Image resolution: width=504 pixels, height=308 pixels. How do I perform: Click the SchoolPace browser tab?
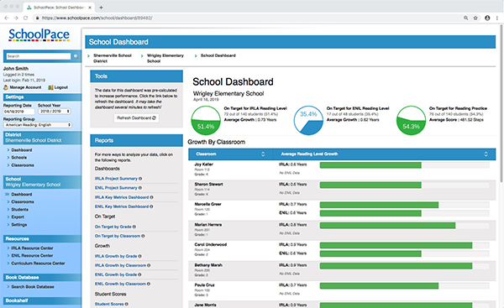[59, 8]
